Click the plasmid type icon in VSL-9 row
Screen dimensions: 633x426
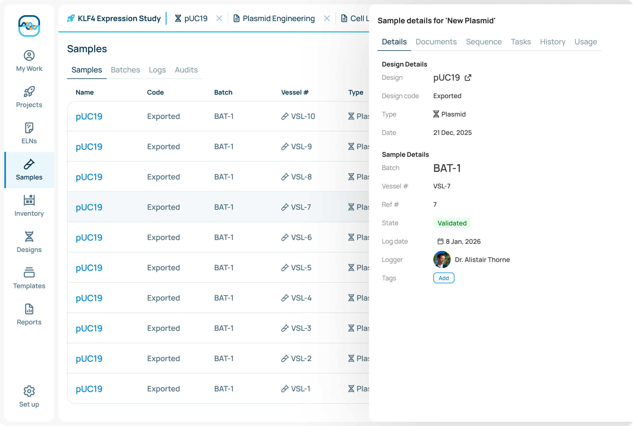(x=351, y=147)
